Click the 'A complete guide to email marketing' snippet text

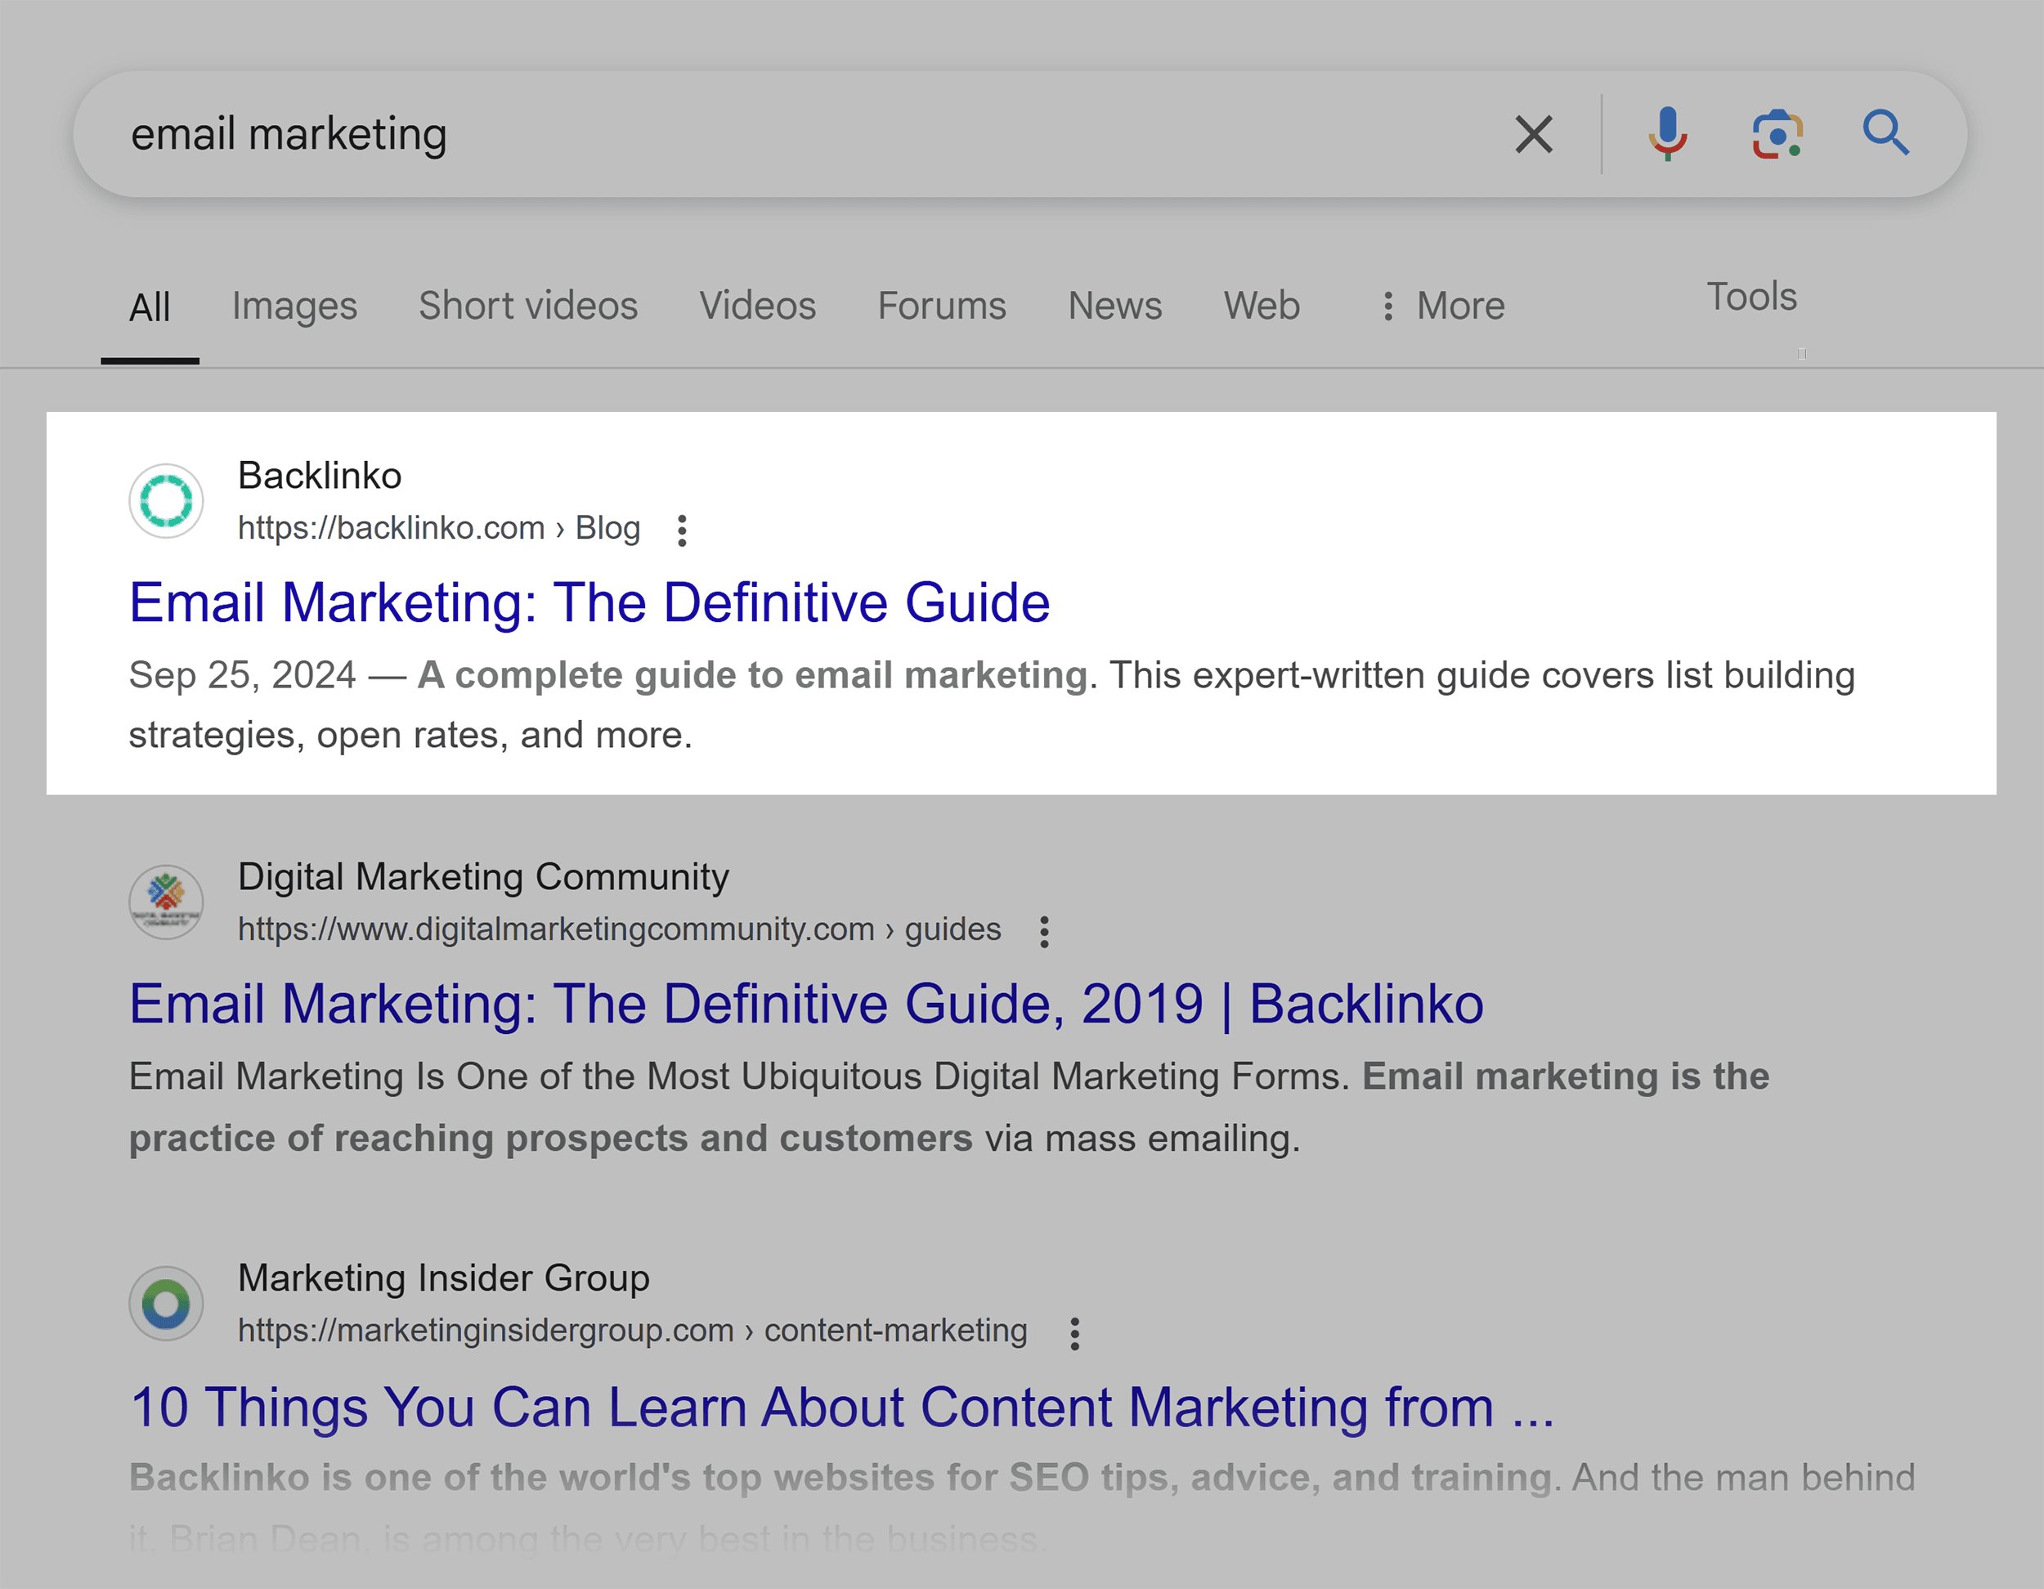coord(752,676)
